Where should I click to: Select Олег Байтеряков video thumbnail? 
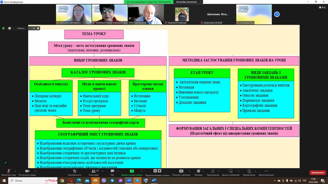146,14
